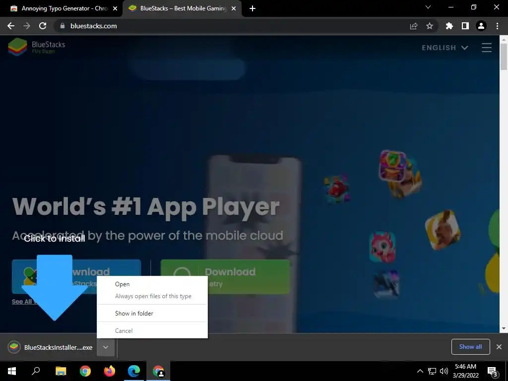Screen dimensions: 508x381
Task: Choose Show in folder
Action: [152, 314]
